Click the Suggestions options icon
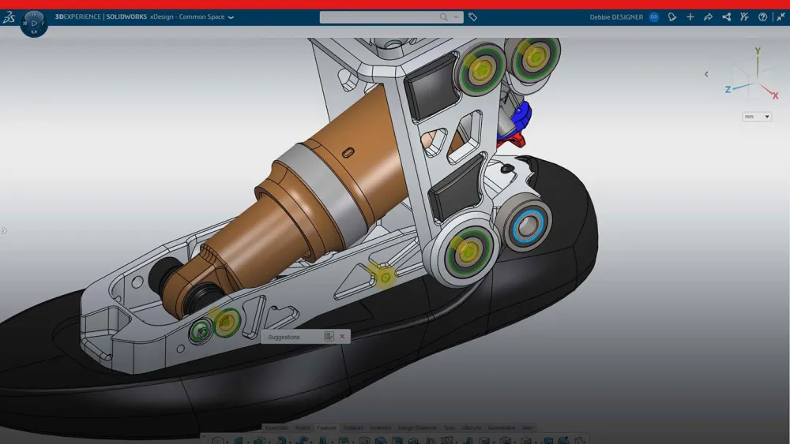This screenshot has width=790, height=444. [x=329, y=337]
